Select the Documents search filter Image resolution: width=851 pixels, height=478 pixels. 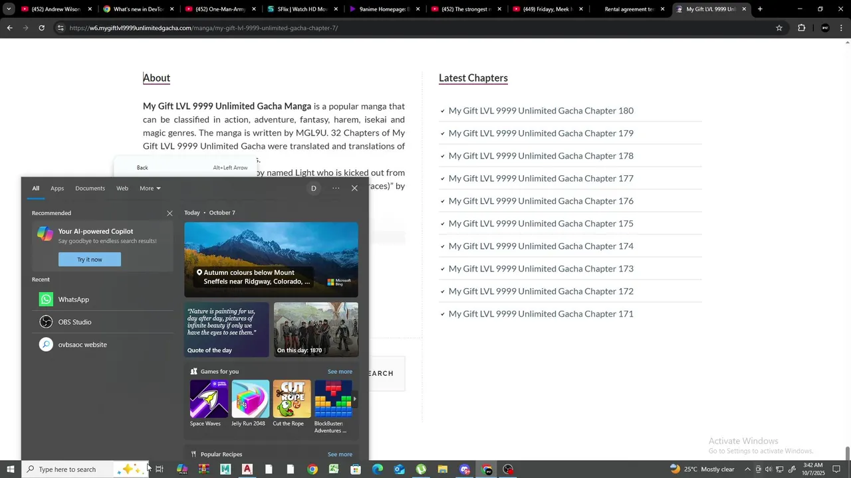tap(90, 189)
